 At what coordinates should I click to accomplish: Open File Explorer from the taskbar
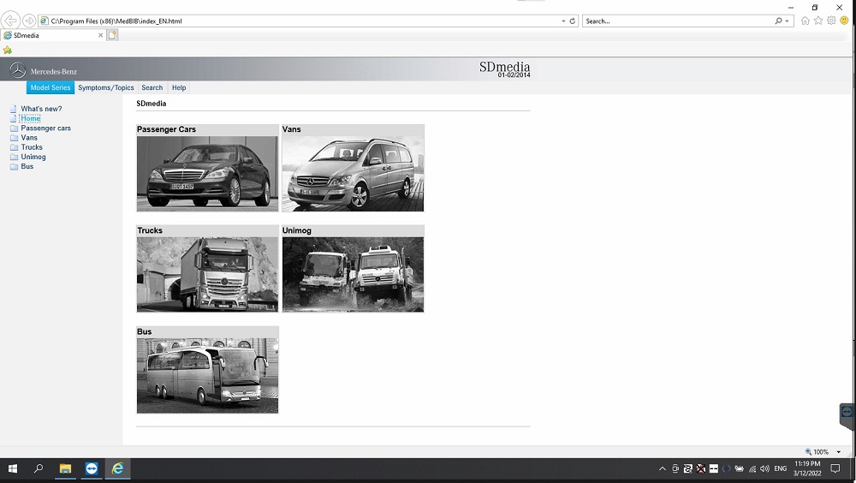[65, 468]
